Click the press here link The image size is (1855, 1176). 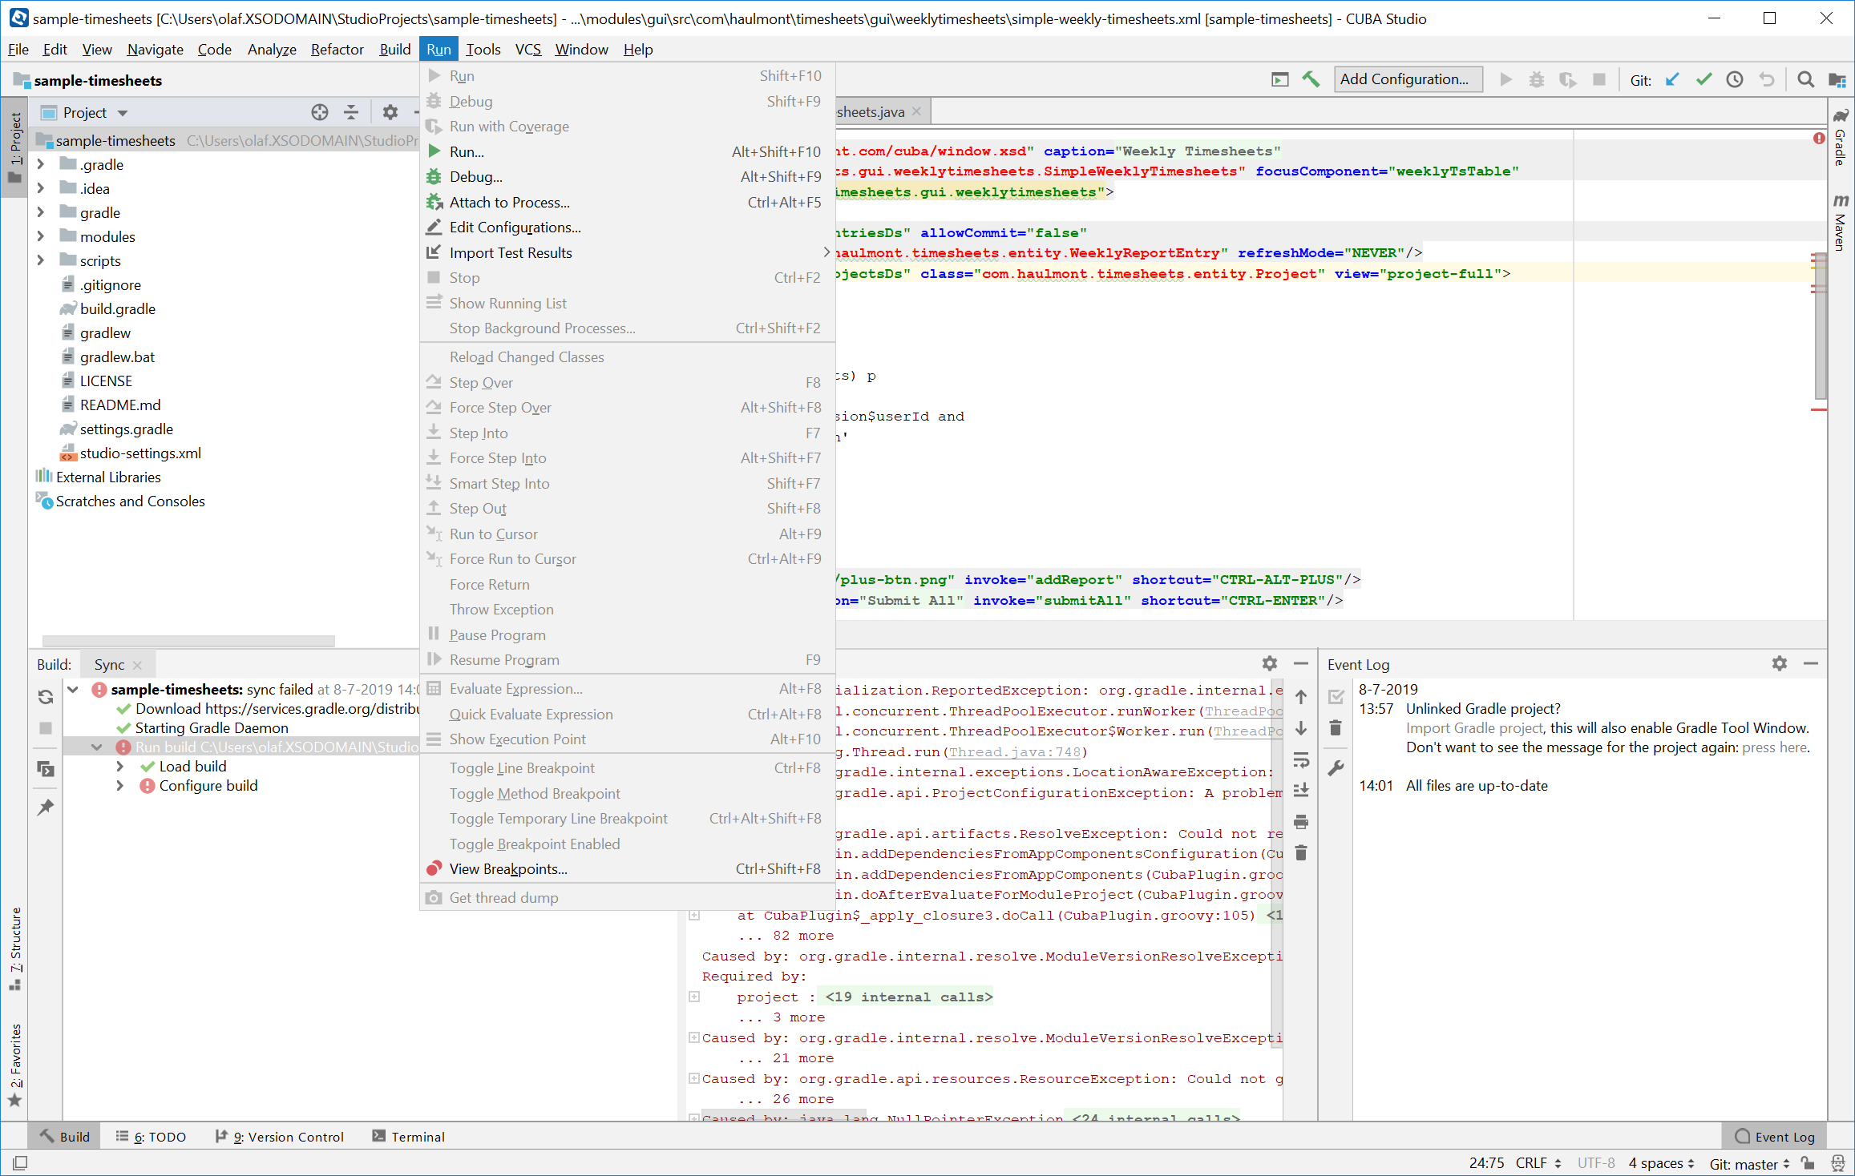[x=1775, y=747]
